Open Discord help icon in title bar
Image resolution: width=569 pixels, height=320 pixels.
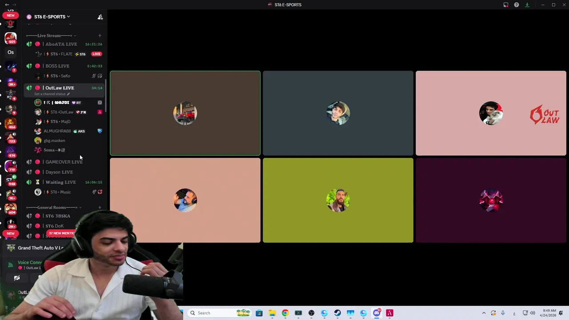(x=517, y=5)
